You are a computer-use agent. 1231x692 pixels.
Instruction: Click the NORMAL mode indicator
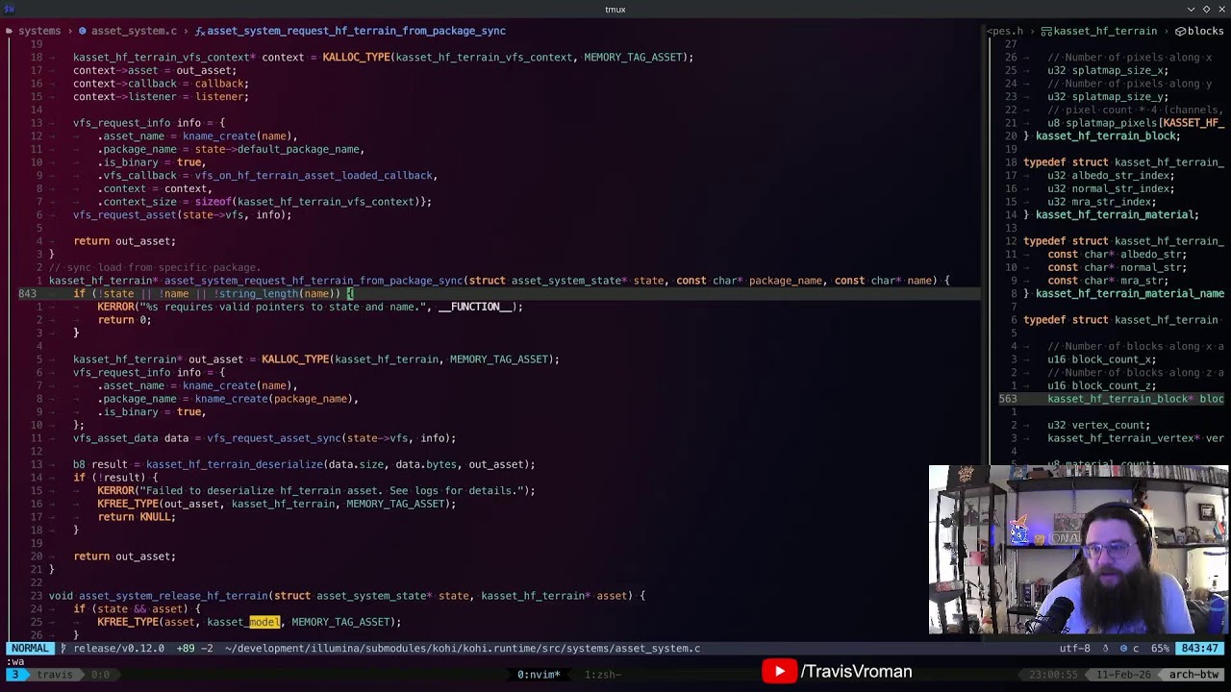point(30,649)
